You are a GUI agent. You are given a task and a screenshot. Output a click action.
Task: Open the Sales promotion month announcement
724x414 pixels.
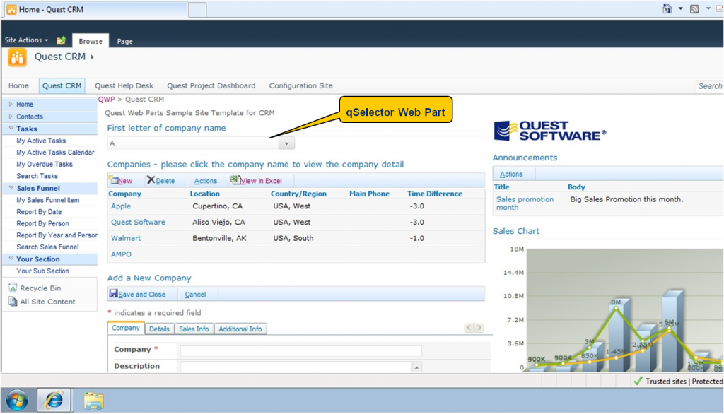(525, 203)
